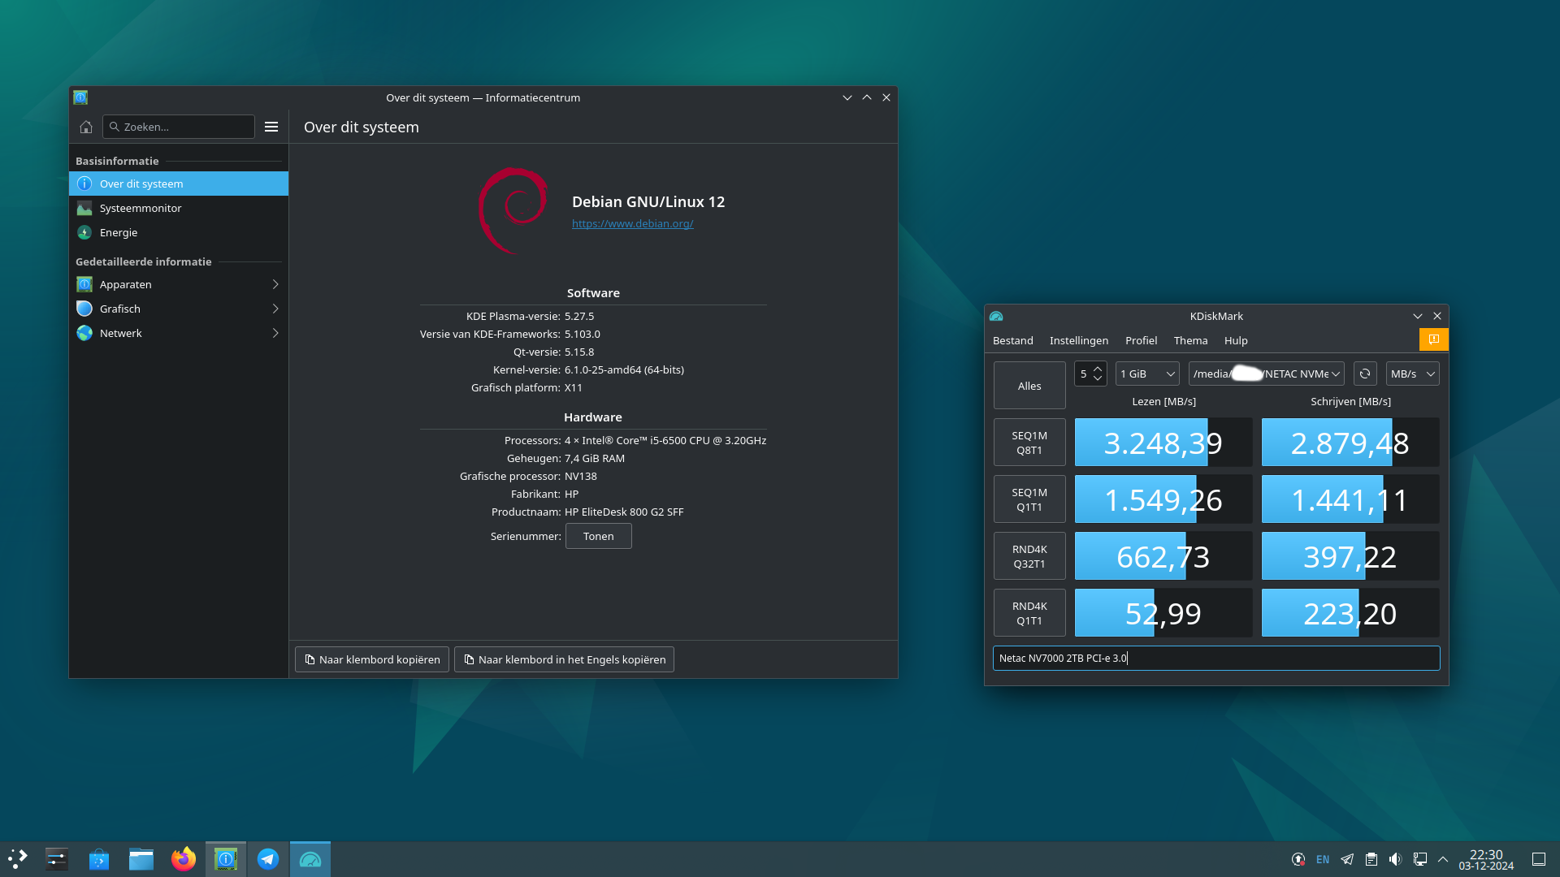Click the refresh drives icon
This screenshot has width=1560, height=877.
point(1365,374)
